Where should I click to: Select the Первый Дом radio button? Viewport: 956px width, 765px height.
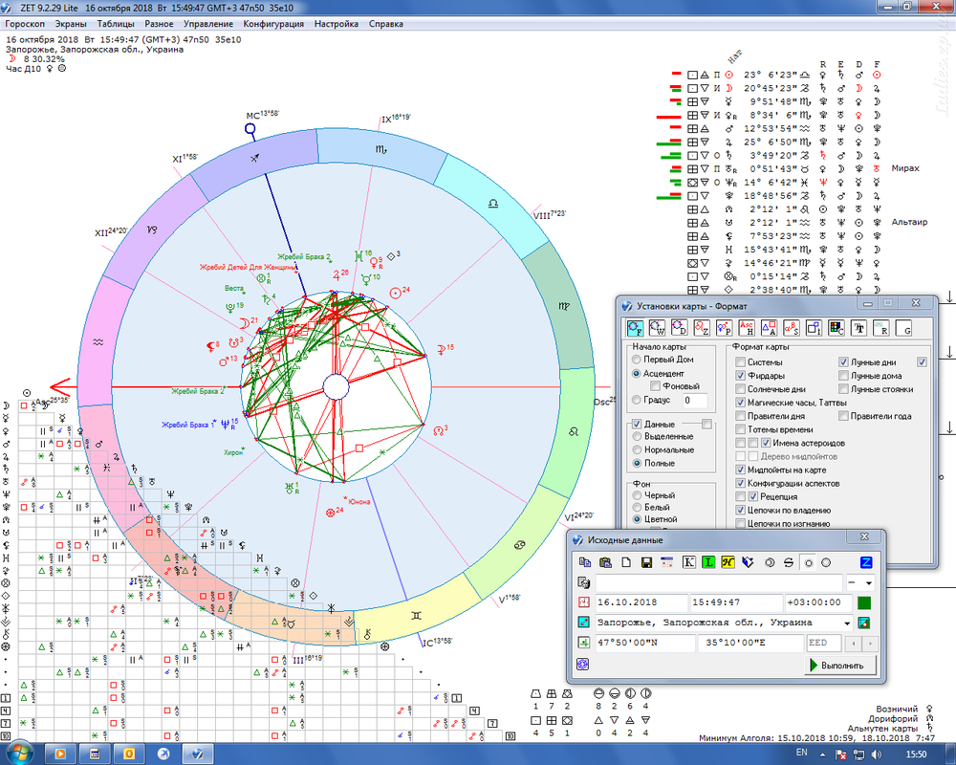coord(637,360)
